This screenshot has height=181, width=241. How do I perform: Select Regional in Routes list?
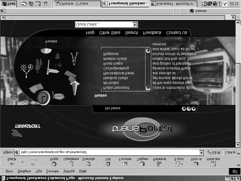point(111,54)
